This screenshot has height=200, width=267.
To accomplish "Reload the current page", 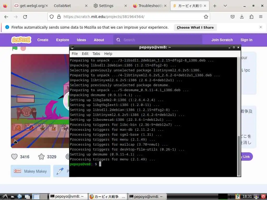I will tap(25, 17).
